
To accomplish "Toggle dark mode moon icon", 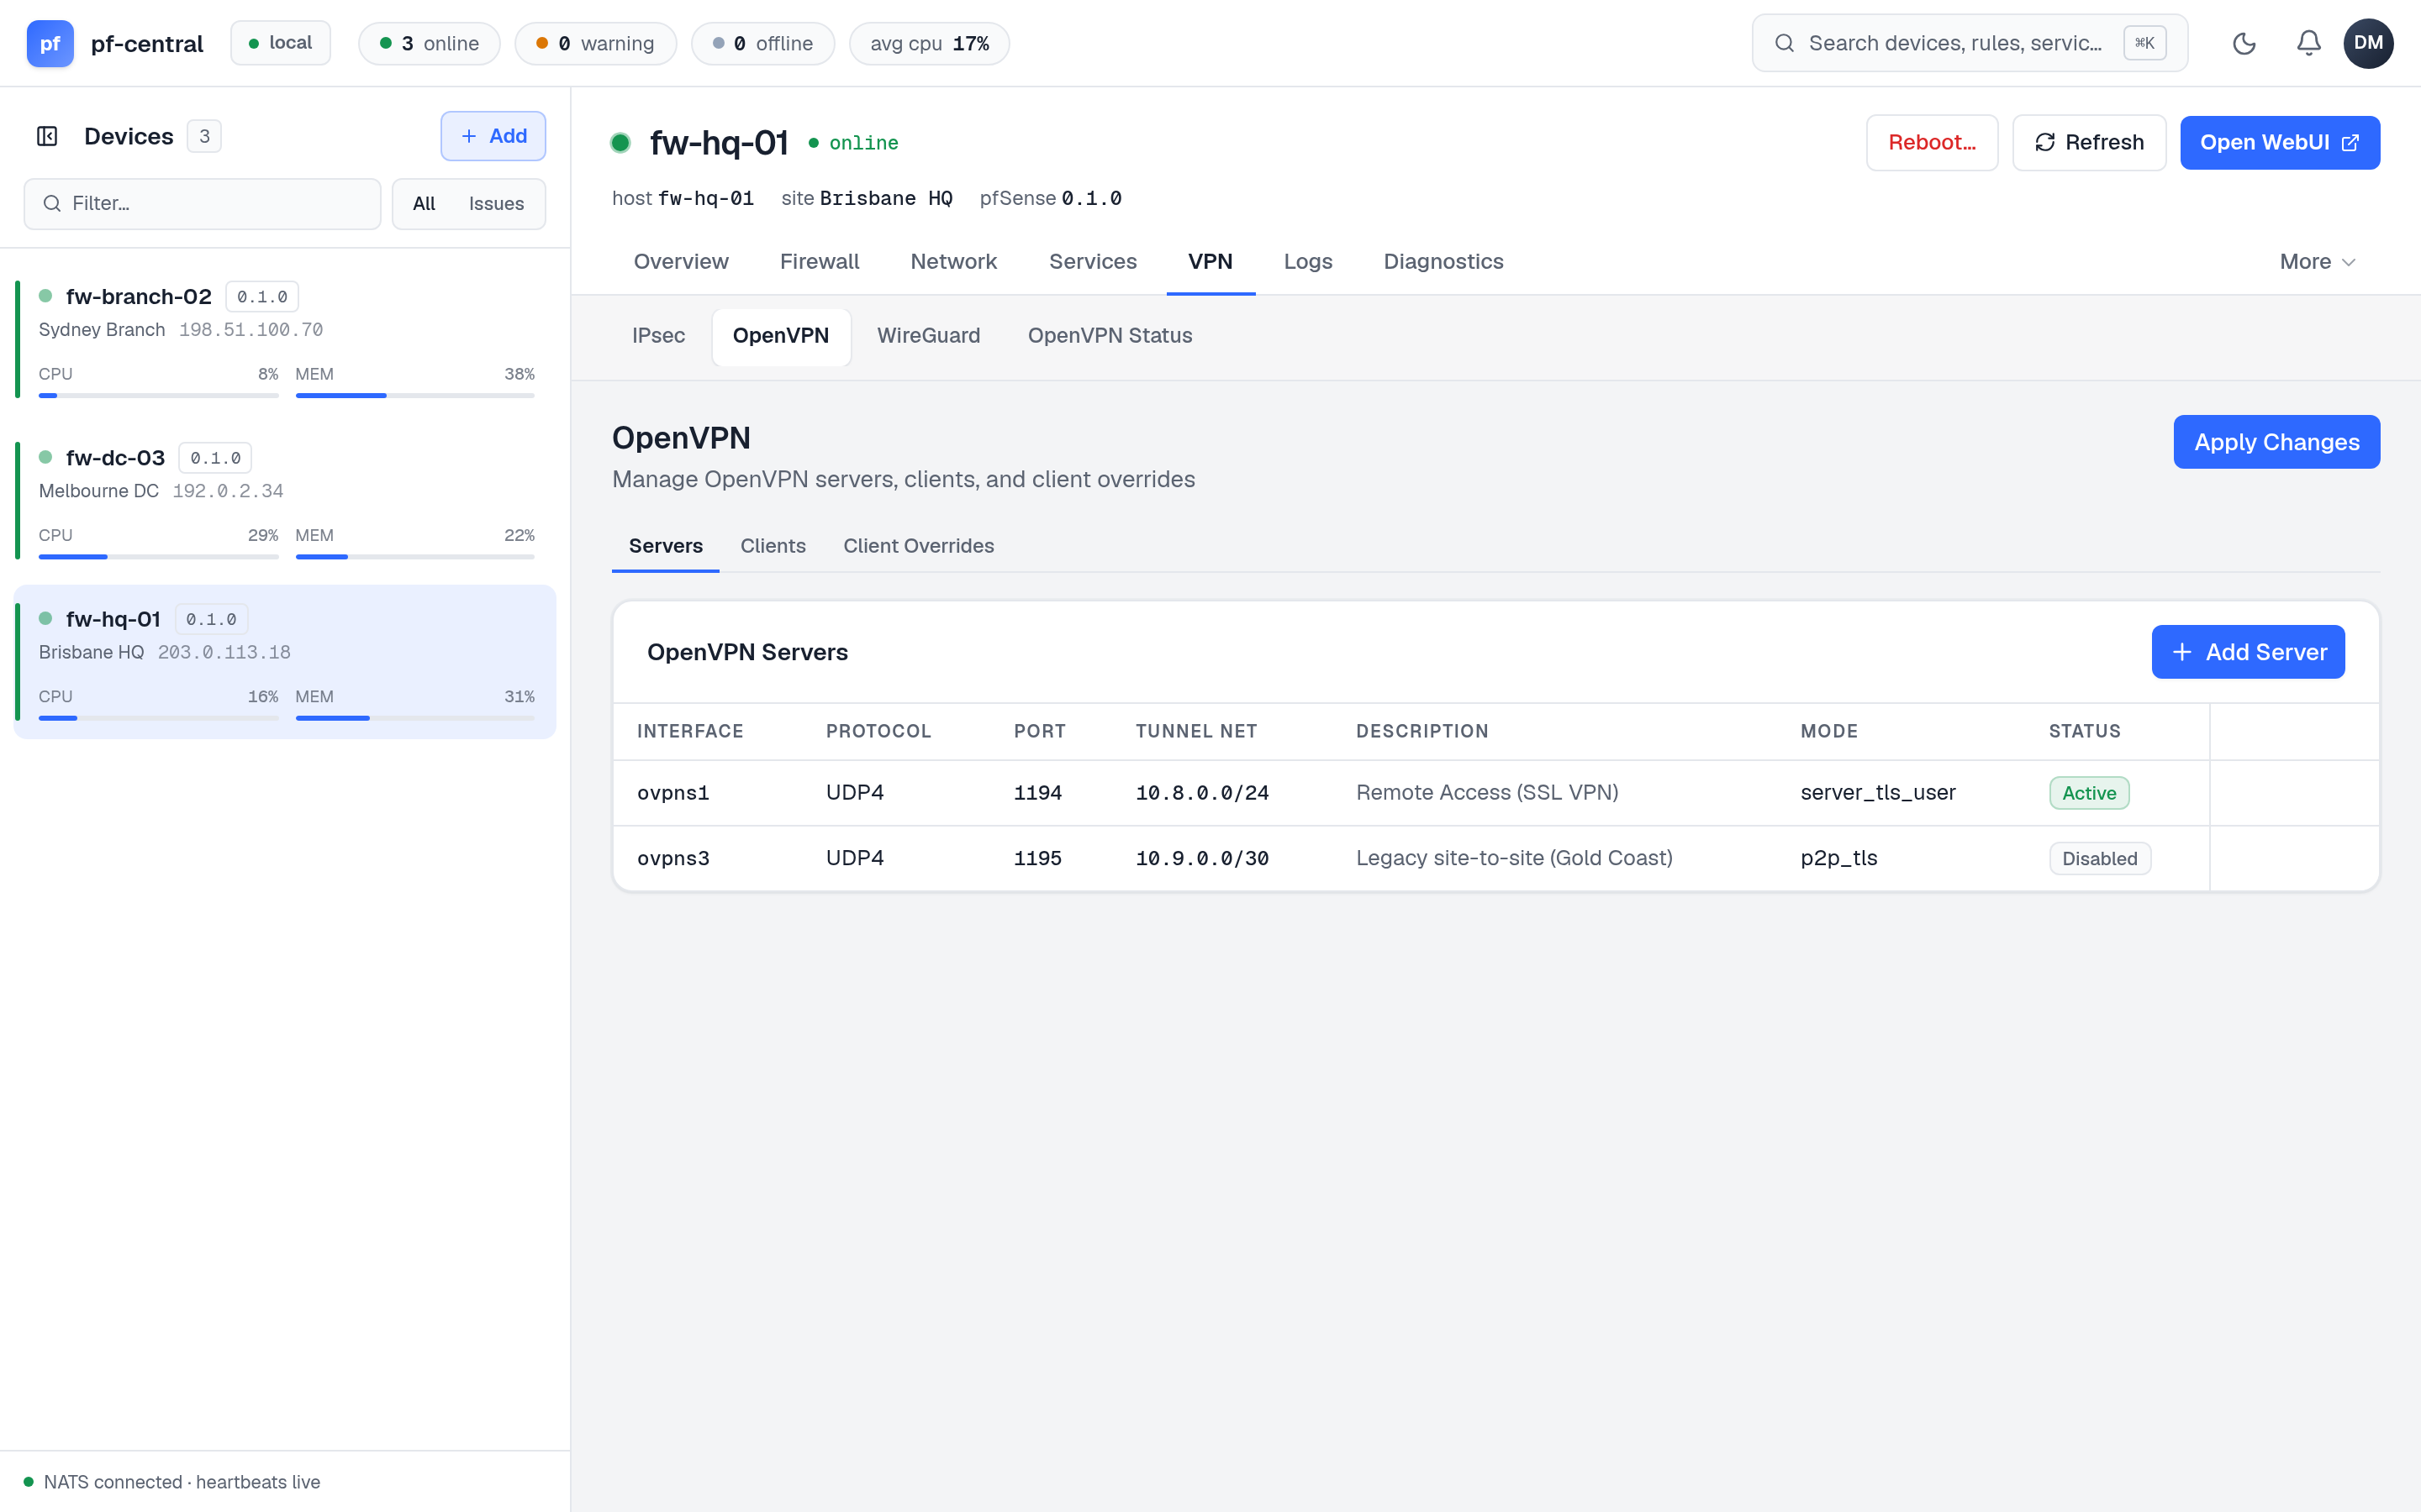I will pos(2244,43).
